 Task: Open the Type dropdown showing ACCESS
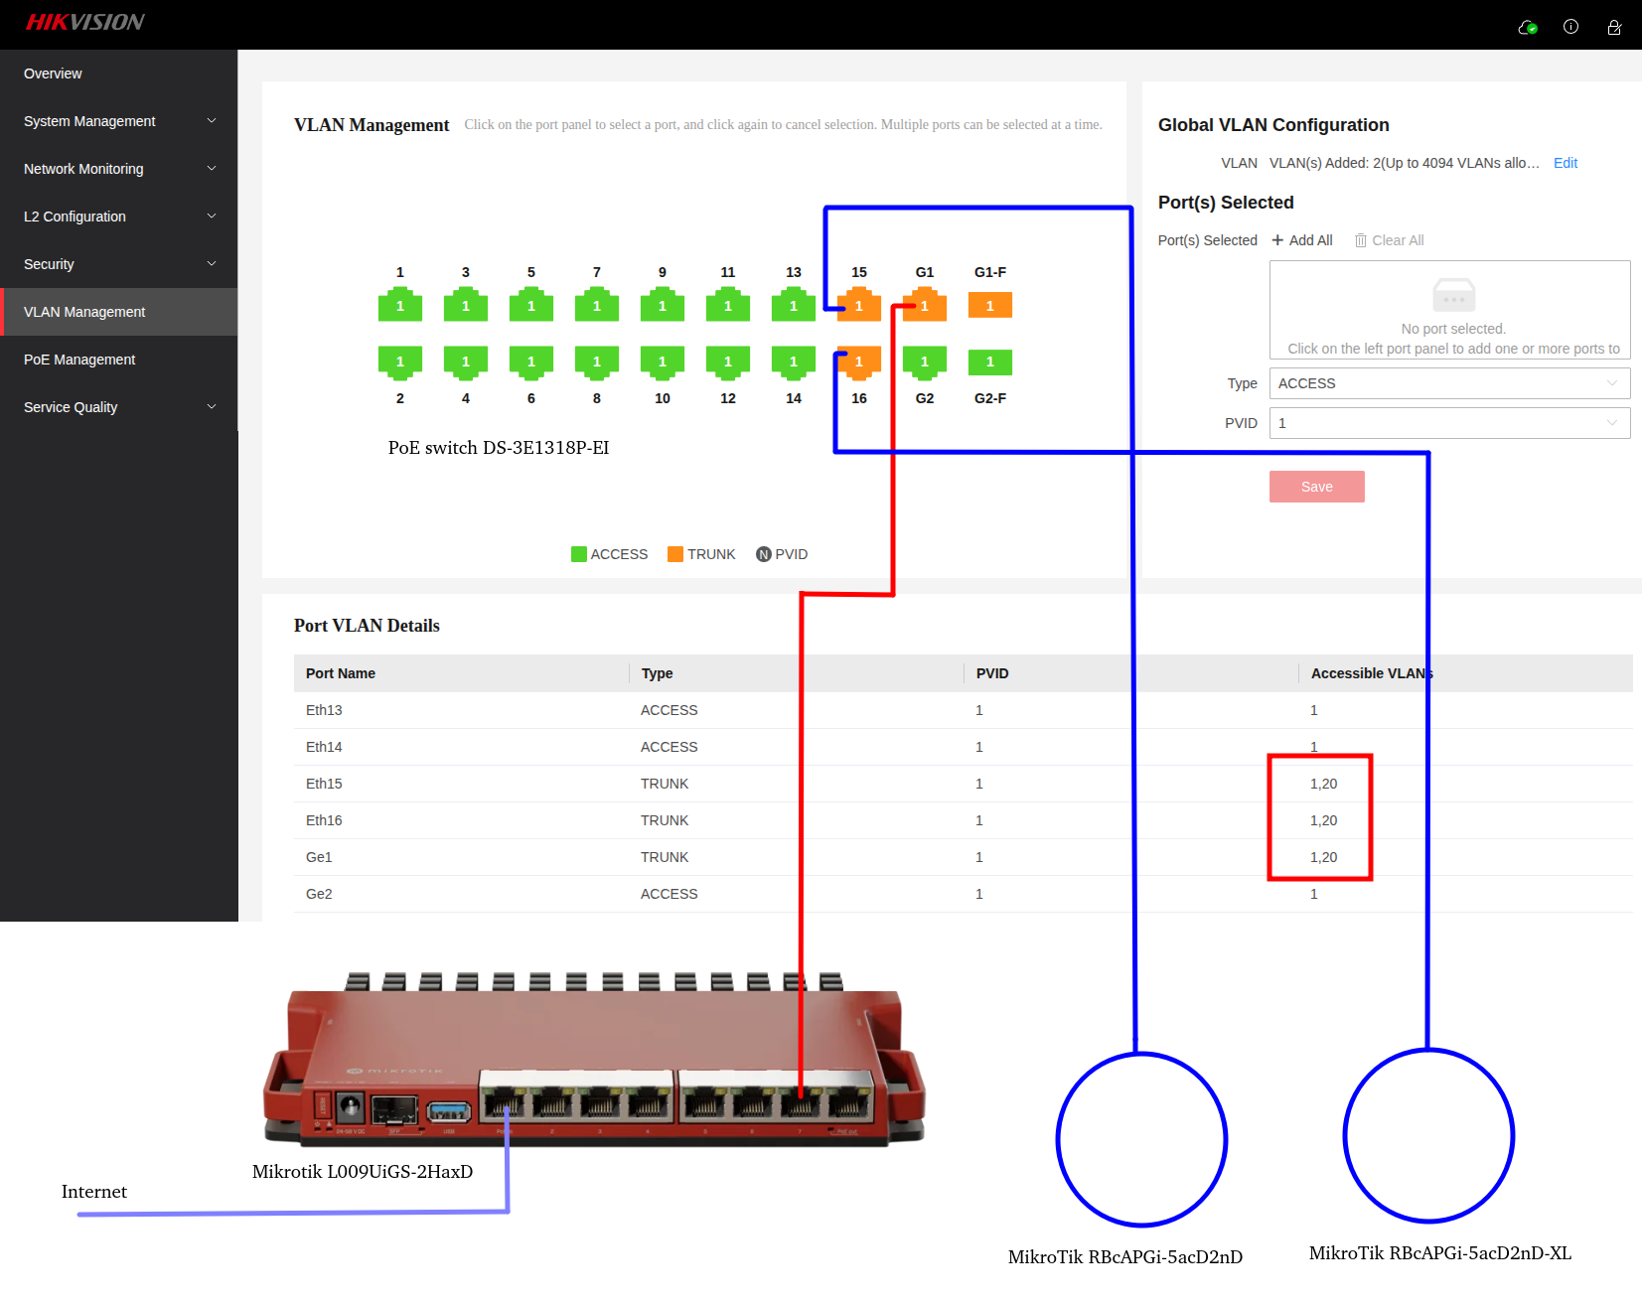(1449, 383)
